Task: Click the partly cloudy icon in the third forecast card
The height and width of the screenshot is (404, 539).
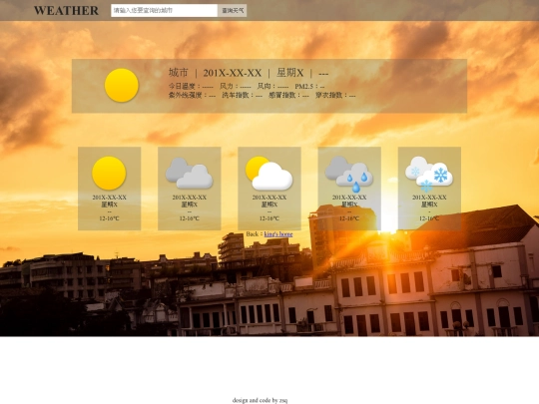Action: (x=269, y=174)
